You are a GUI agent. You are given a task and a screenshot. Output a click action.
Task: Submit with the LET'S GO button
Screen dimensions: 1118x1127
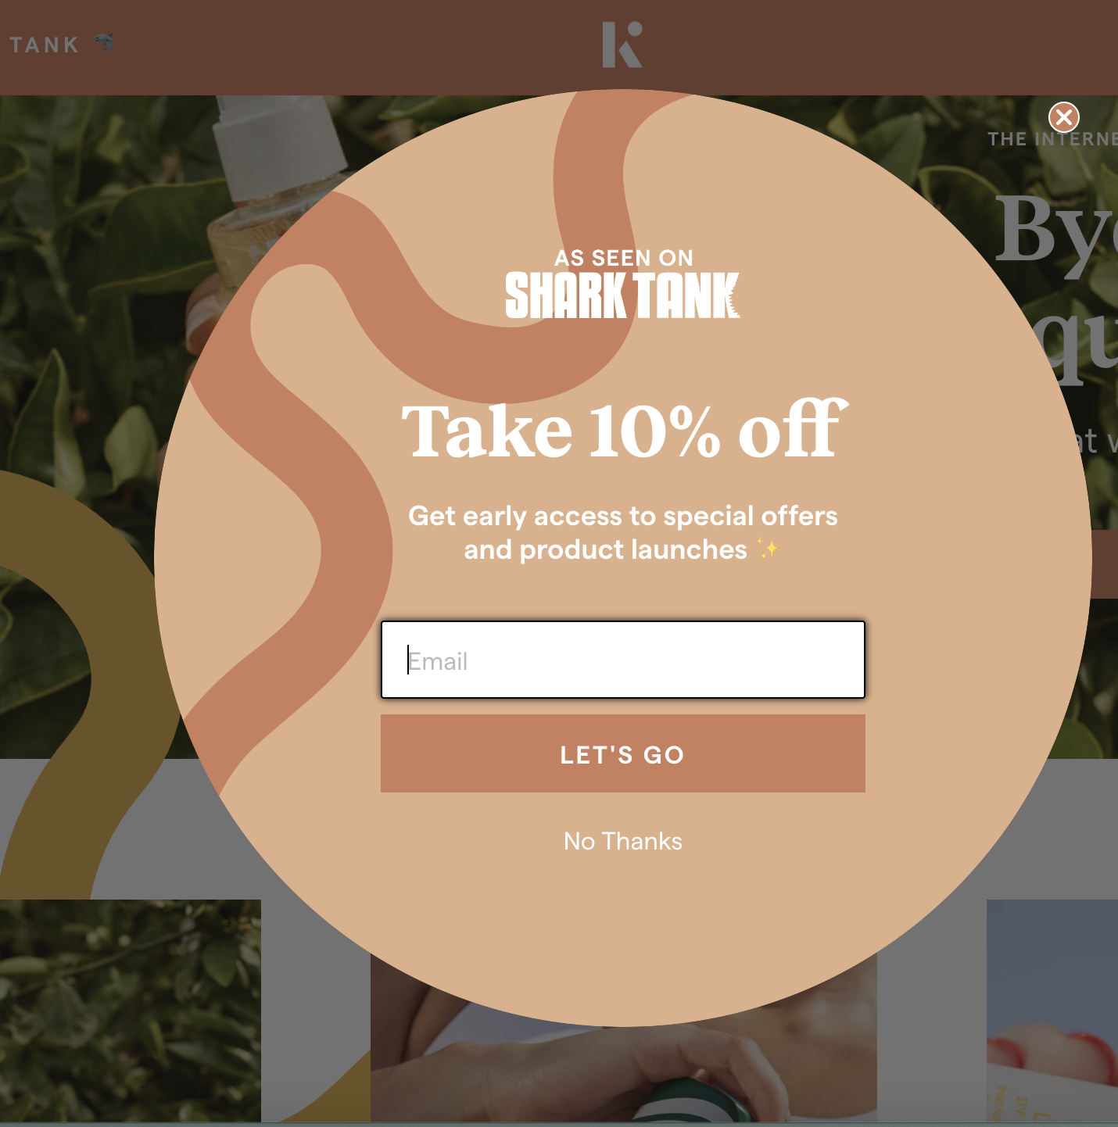point(623,753)
